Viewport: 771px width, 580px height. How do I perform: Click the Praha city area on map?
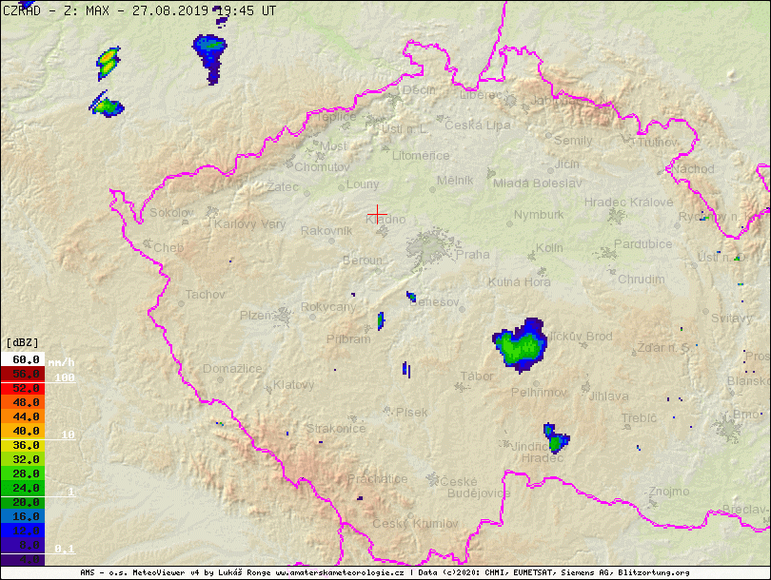[x=434, y=249]
